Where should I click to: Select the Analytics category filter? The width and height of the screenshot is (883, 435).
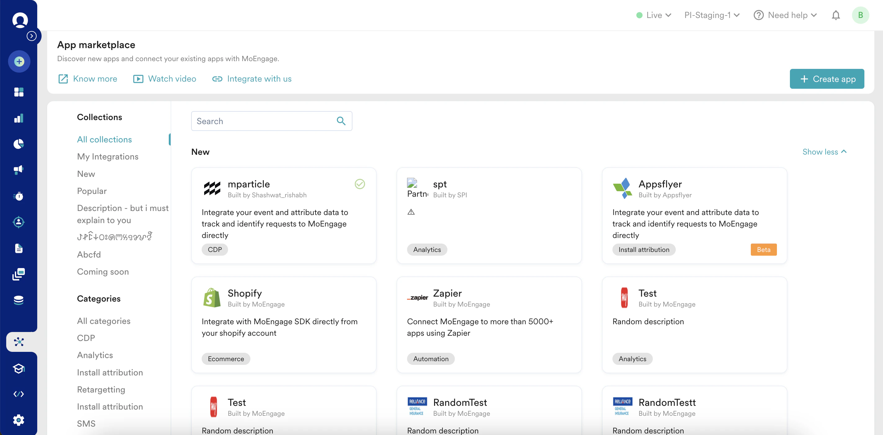click(x=95, y=355)
